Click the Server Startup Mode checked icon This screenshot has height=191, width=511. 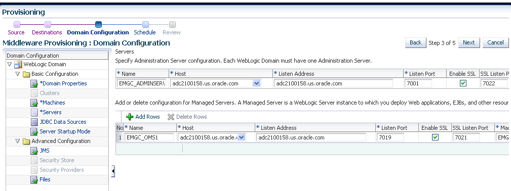tap(34, 132)
